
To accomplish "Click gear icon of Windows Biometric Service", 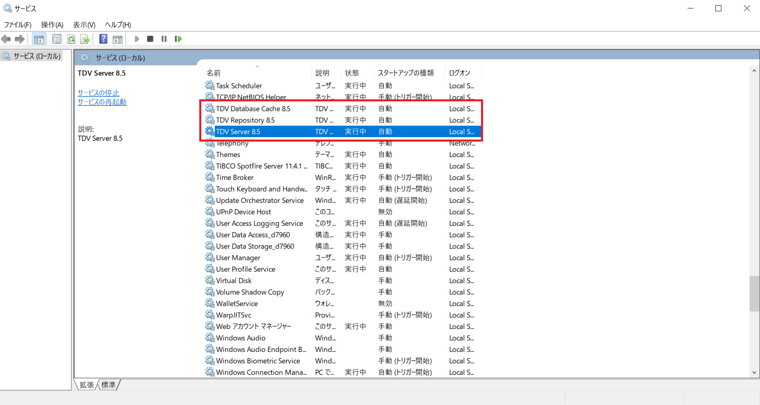I will coord(210,360).
